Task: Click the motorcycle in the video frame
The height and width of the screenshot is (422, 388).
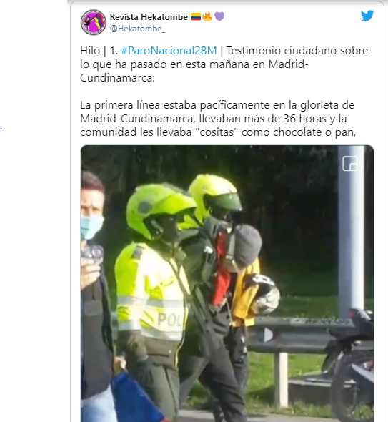Action: tap(349, 363)
